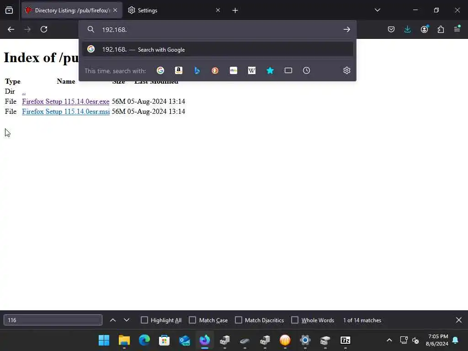
Task: Search this time with eBay
Action: (x=234, y=70)
